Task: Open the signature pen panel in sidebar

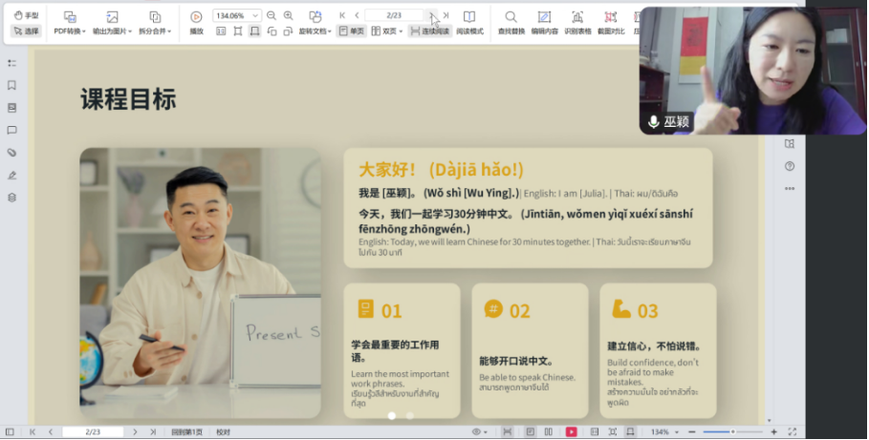Action: click(12, 175)
